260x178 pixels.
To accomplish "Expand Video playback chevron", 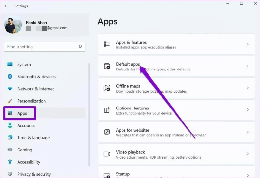I will 248,154.
